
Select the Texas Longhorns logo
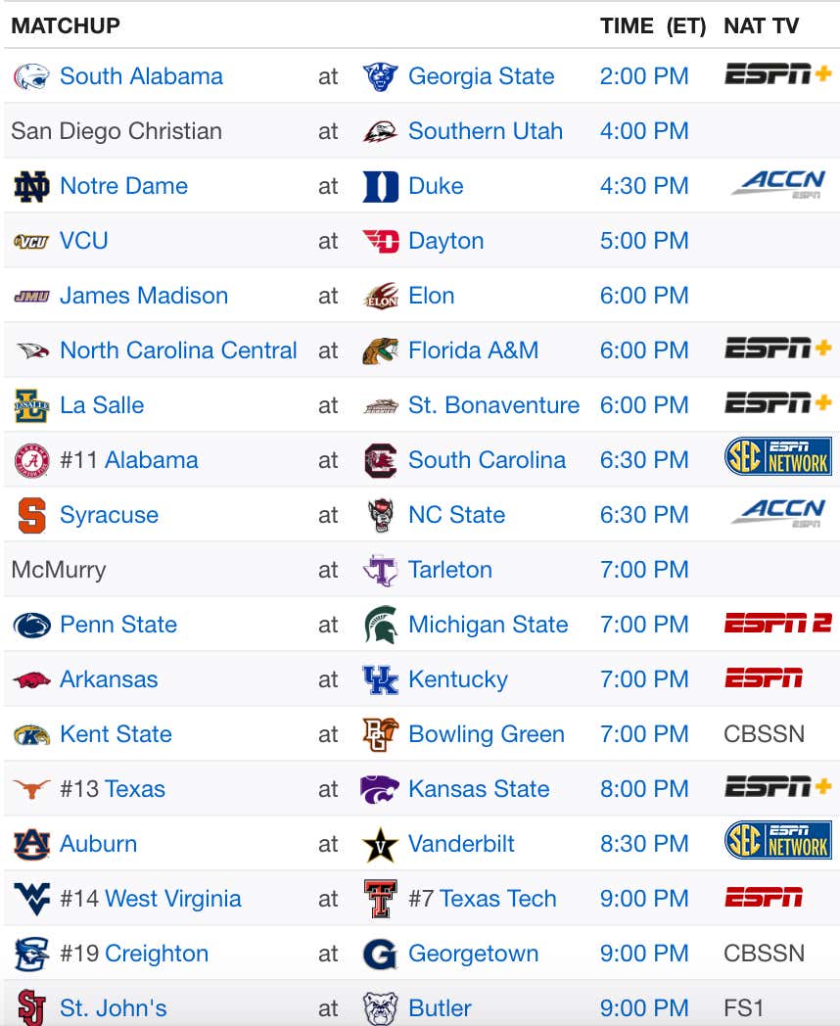pyautogui.click(x=31, y=789)
